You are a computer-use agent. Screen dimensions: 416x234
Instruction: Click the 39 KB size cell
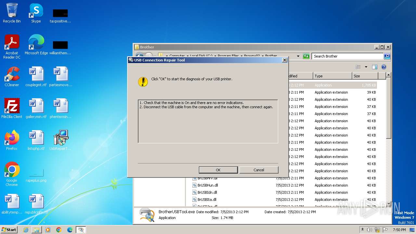371,92
